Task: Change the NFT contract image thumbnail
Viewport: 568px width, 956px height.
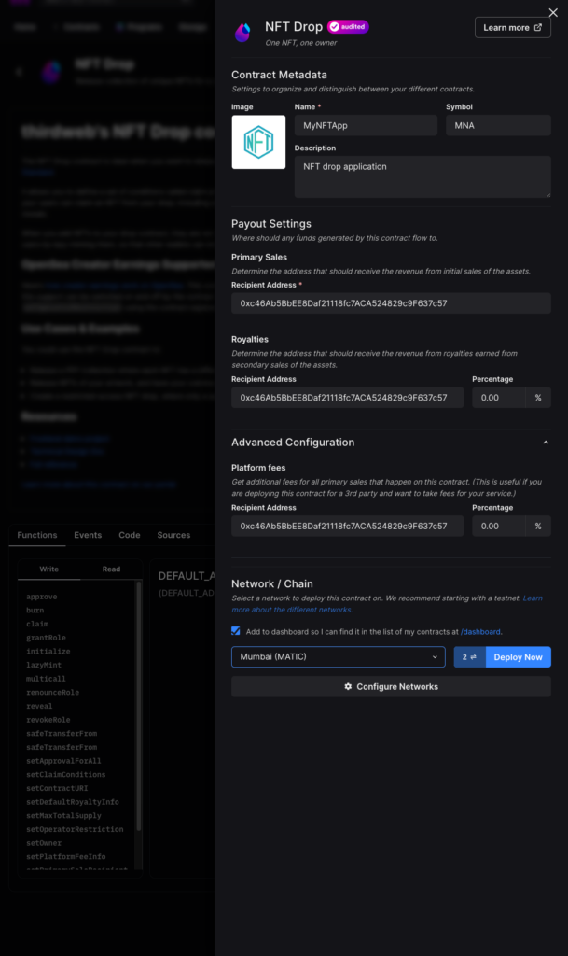Action: pos(258,142)
